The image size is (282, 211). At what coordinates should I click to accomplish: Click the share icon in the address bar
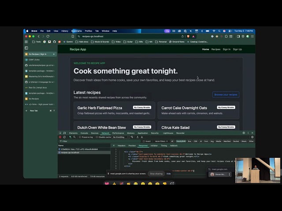point(182,36)
